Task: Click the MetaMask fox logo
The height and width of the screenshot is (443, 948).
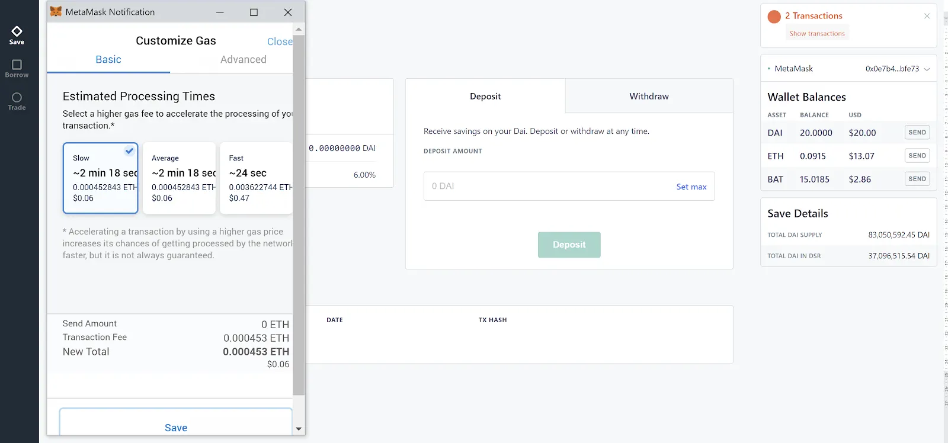Action: point(56,12)
